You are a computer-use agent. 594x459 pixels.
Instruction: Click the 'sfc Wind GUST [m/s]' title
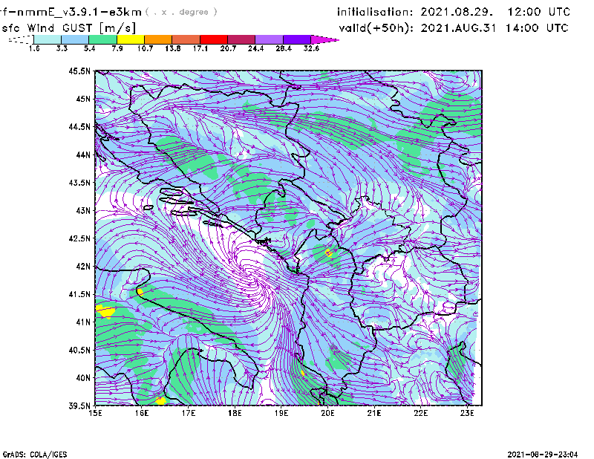click(68, 28)
